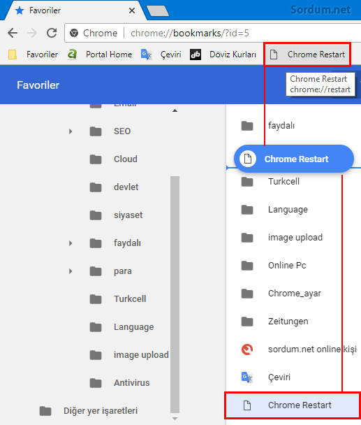Click the sidebar vertical scrollbar thumb
This screenshot has width=361, height=425.
click(x=175, y=294)
